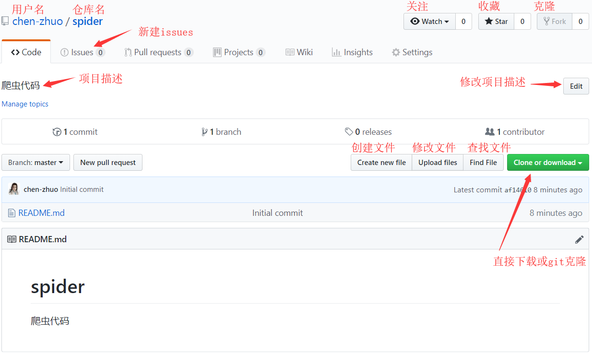Screen dimensions: 592x354
Task: Click the Manage topics link
Action: (x=25, y=104)
